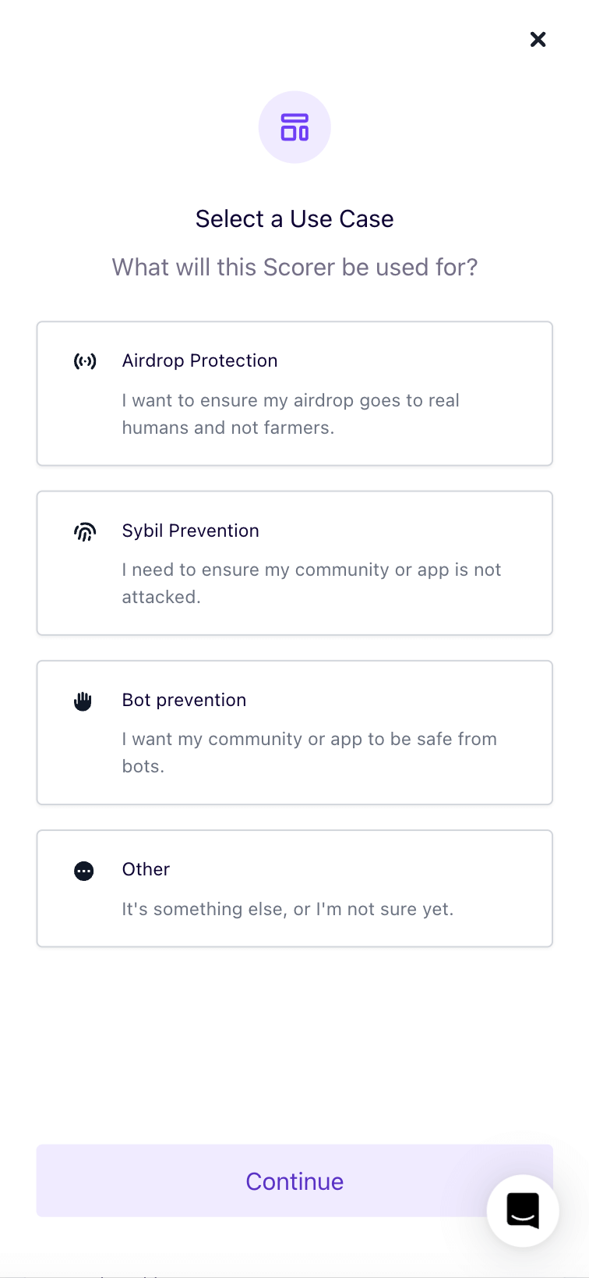Choose the Sybil Prevention option title
This screenshot has width=589, height=1278.
click(x=190, y=531)
